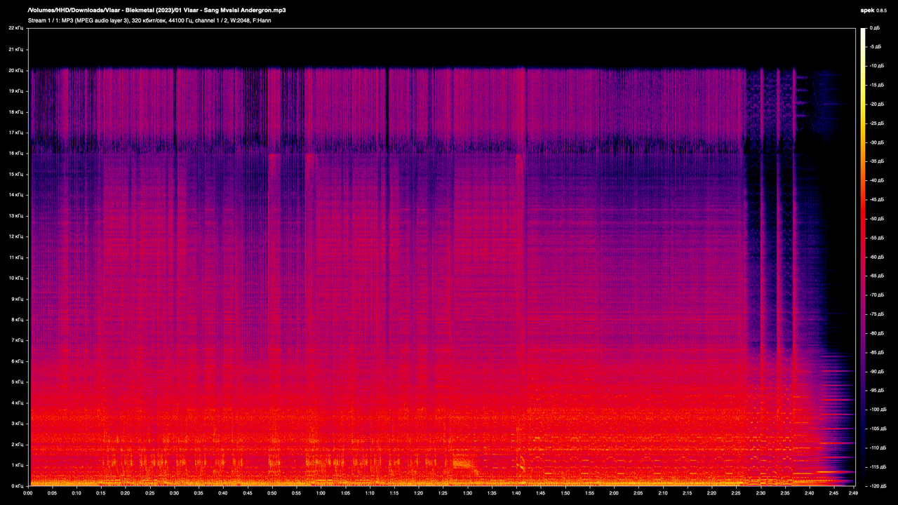Screen dimensions: 898x505
Task: Pick the 15 кГц frequency axis label
Action: click(15, 174)
